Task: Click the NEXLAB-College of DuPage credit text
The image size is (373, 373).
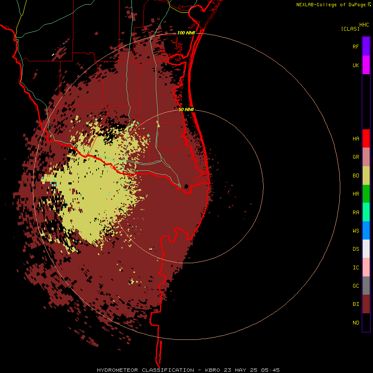Action: click(x=331, y=5)
